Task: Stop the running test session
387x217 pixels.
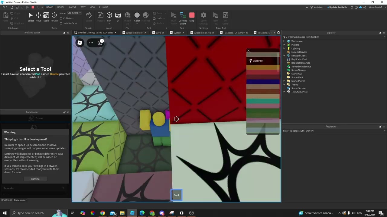Action: point(192,17)
